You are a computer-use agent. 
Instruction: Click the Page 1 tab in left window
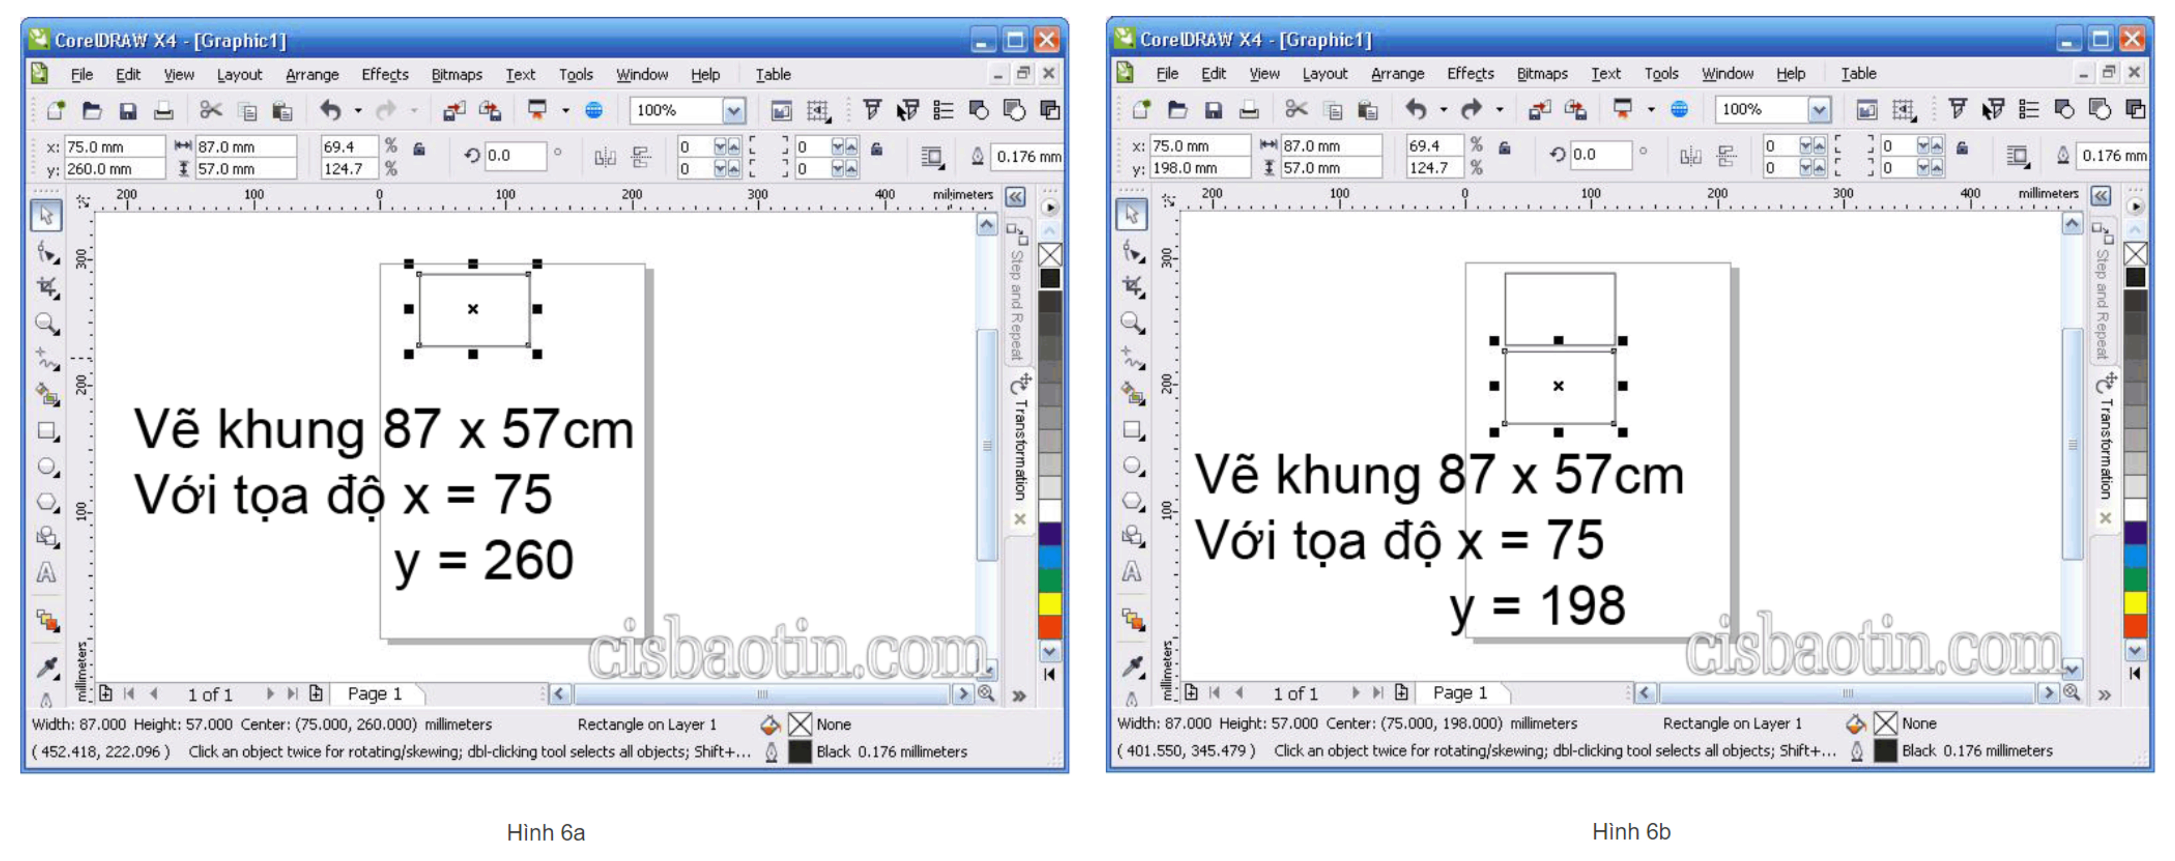(x=375, y=694)
